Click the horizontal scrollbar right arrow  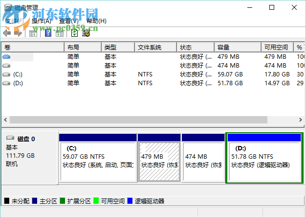pos(301,120)
